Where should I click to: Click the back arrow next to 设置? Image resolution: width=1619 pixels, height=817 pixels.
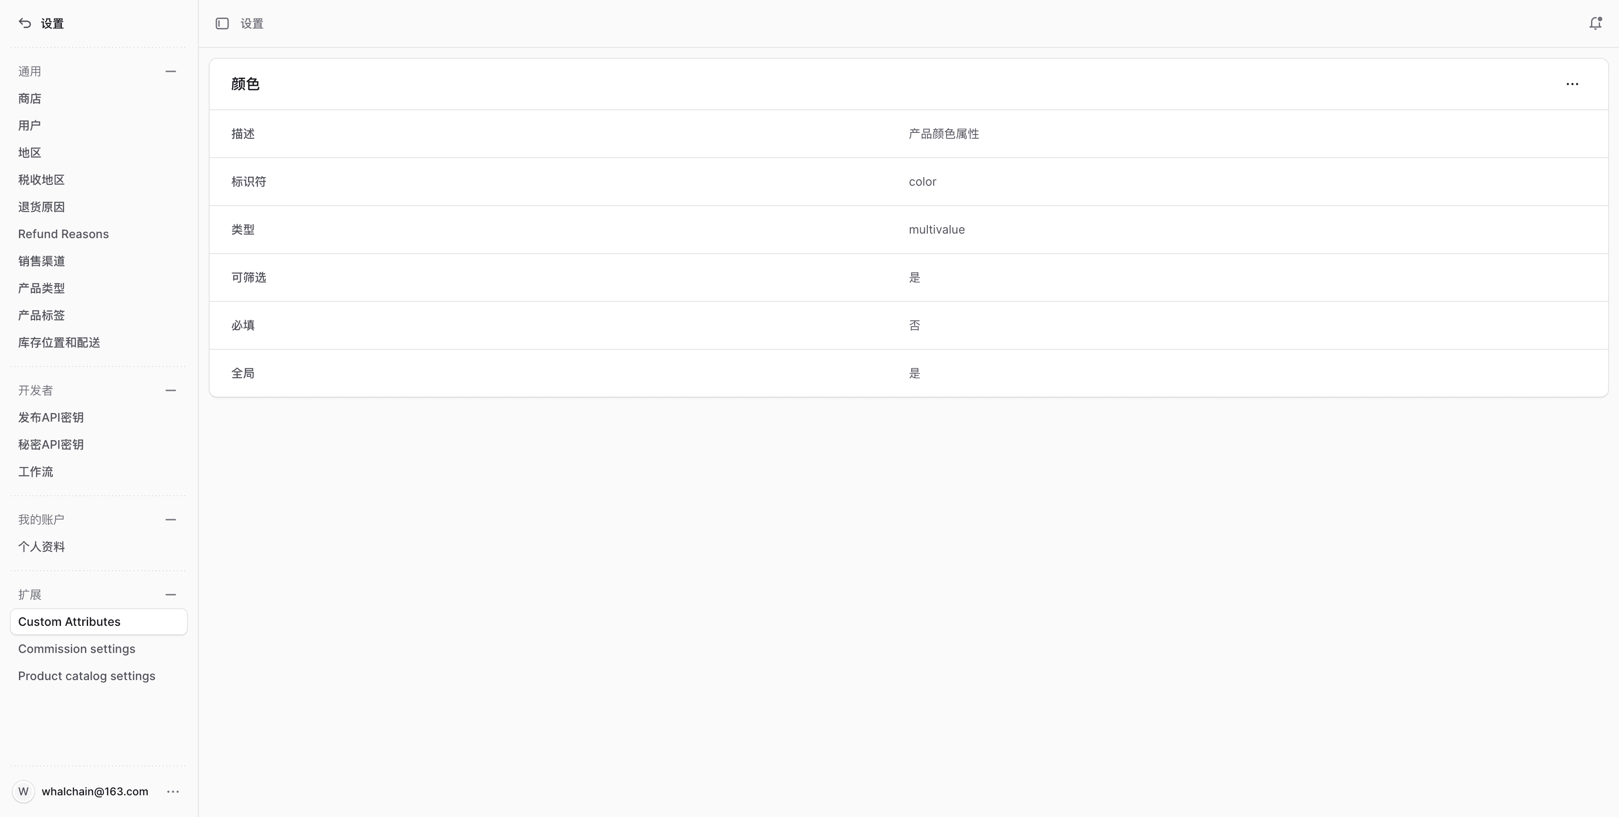coord(24,23)
